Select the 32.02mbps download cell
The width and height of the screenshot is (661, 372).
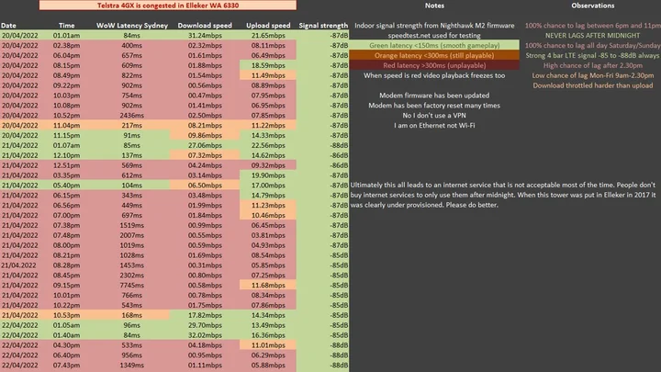coord(205,335)
